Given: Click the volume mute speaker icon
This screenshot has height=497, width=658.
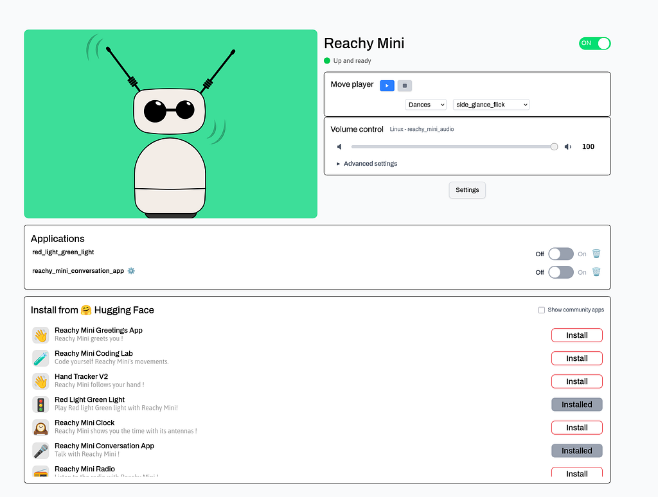Looking at the screenshot, I should [339, 146].
